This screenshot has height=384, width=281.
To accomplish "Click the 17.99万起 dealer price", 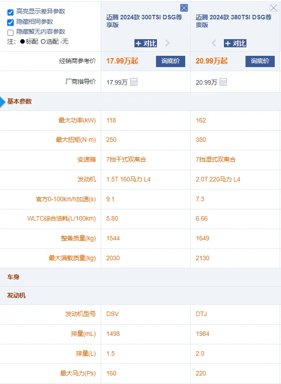I will click(122, 61).
